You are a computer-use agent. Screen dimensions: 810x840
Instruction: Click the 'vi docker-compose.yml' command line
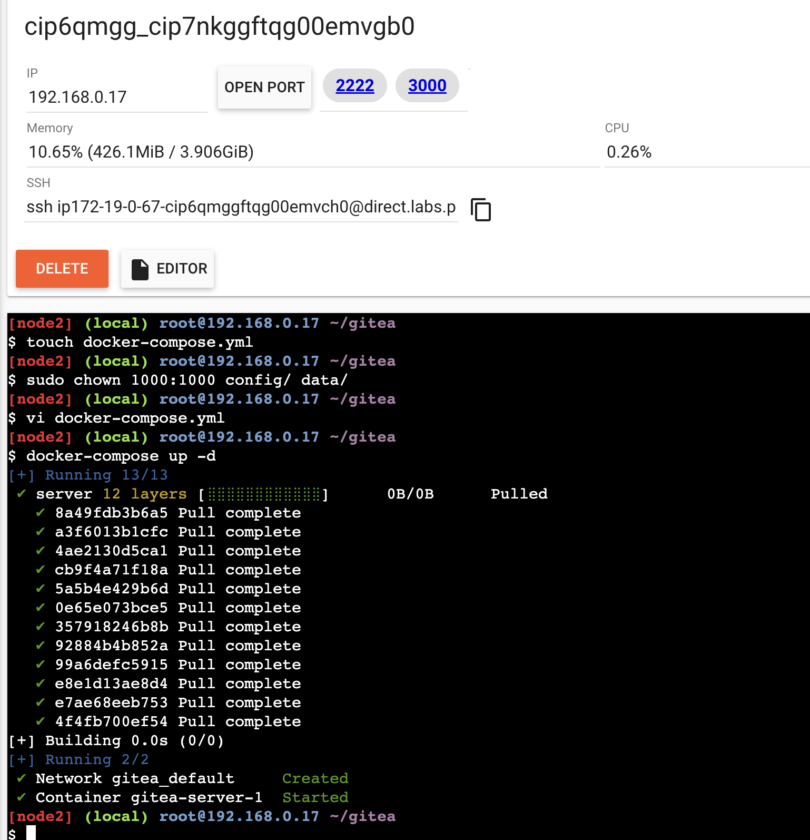click(x=116, y=418)
